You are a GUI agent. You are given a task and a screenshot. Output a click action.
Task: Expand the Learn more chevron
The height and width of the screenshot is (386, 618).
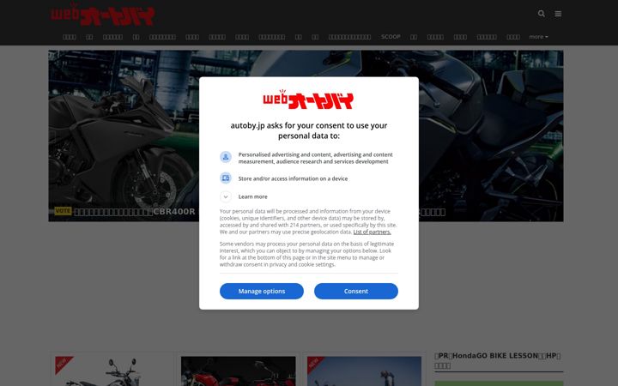[x=226, y=196]
